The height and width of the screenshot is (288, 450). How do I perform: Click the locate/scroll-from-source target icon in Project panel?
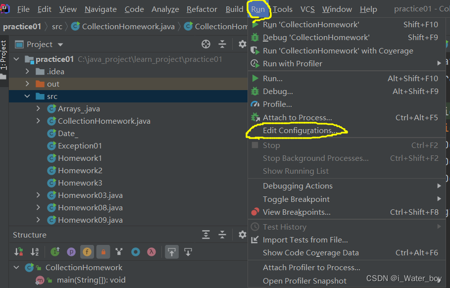(x=206, y=44)
